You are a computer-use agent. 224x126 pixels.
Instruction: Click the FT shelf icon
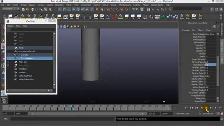pos(84,17)
